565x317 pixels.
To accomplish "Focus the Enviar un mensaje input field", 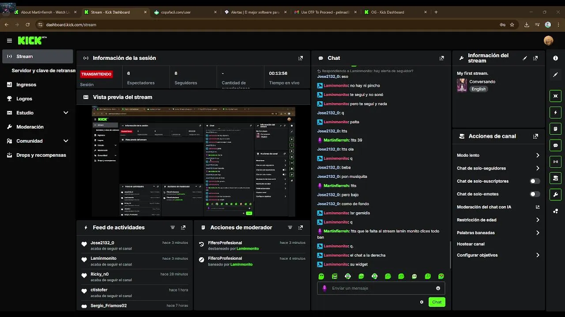I will tap(380, 288).
